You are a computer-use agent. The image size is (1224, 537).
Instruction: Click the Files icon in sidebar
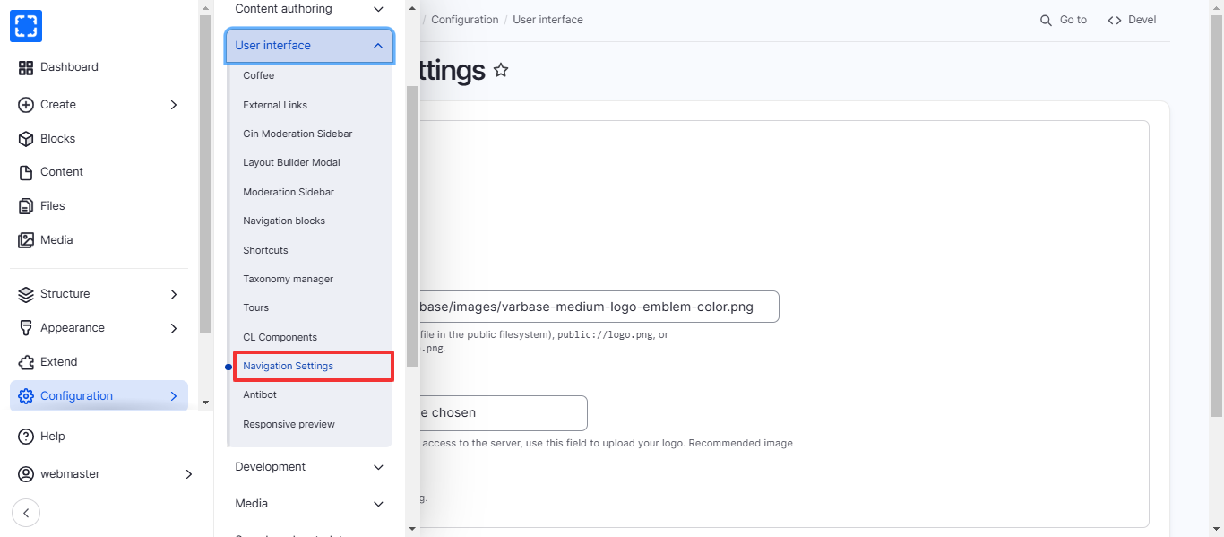(26, 206)
